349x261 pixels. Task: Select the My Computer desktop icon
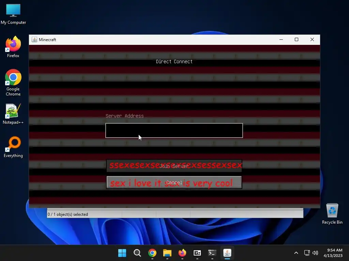[x=13, y=14]
